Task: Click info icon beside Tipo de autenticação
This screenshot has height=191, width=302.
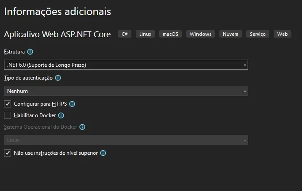Action: (58, 78)
